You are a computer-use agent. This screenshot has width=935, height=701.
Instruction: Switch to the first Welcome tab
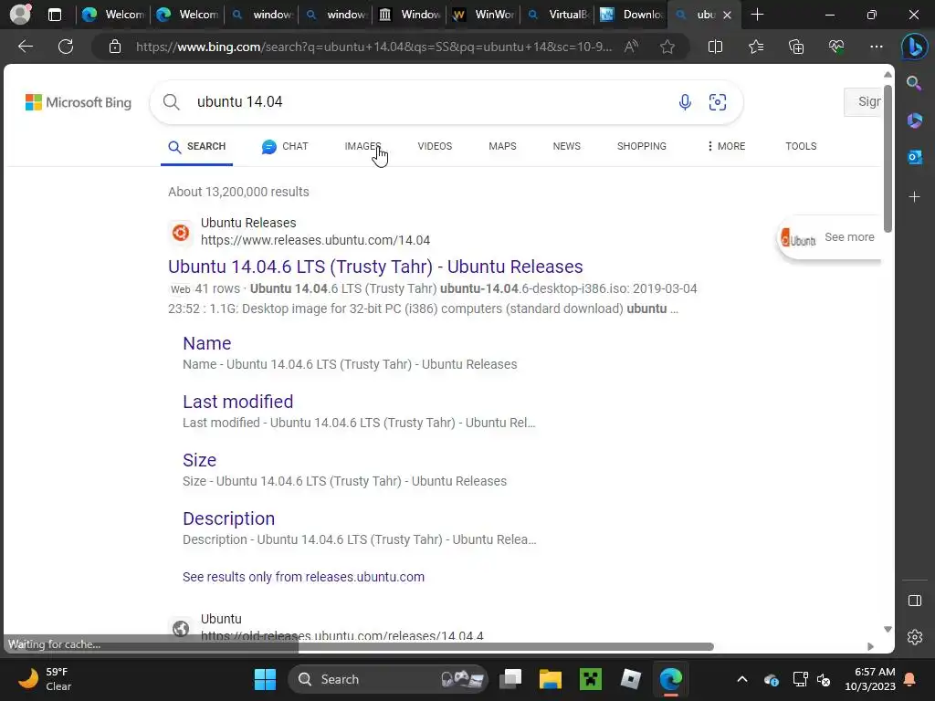pos(113,15)
